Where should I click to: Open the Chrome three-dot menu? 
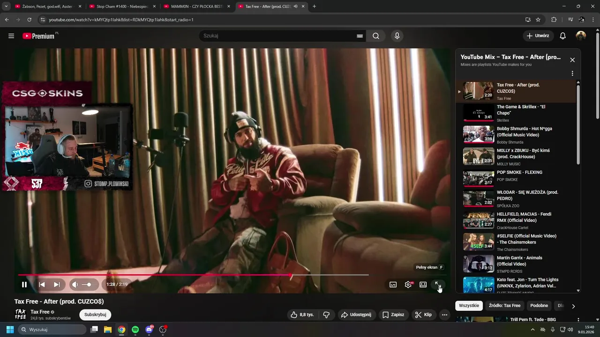click(x=593, y=20)
